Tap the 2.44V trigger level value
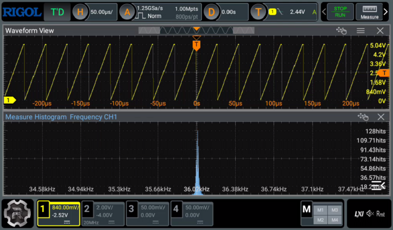Screen dimensions: 393x230 coord(297,11)
